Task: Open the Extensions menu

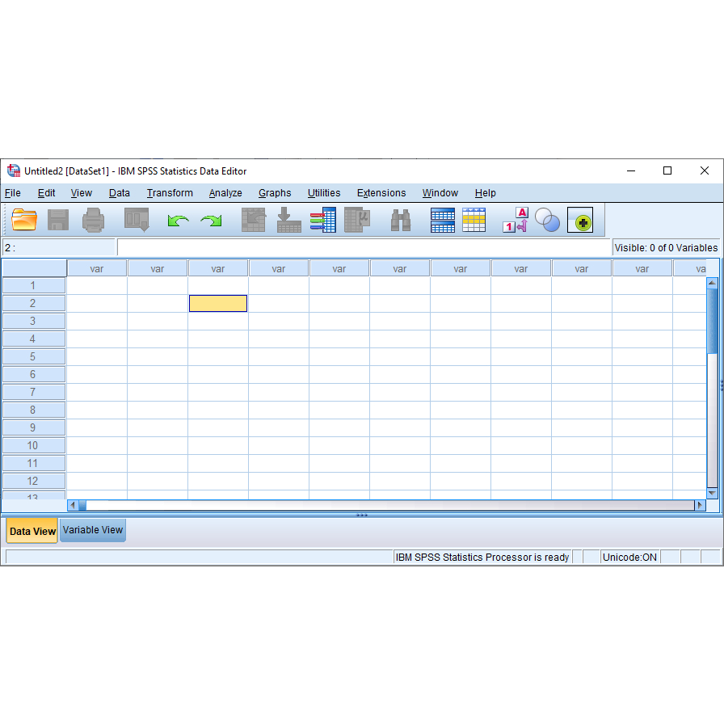Action: tap(381, 193)
